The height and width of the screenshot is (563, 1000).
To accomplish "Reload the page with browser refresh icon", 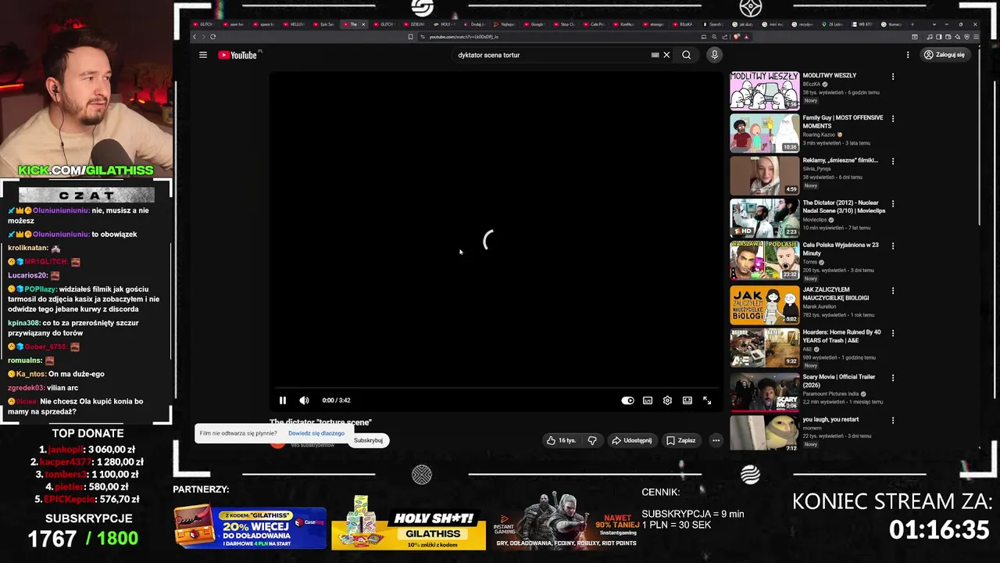I will pos(212,37).
